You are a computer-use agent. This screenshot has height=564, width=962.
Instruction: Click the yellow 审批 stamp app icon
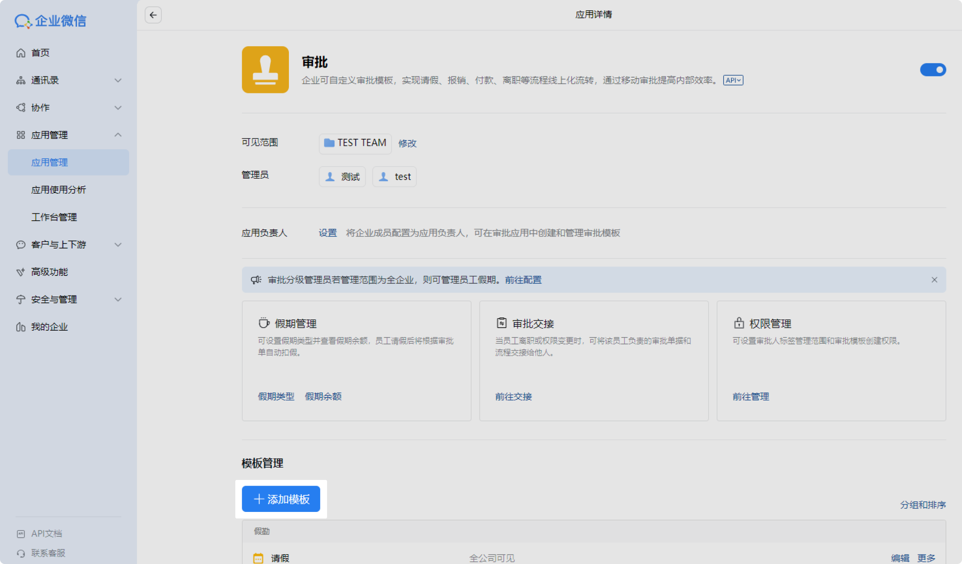coord(265,69)
